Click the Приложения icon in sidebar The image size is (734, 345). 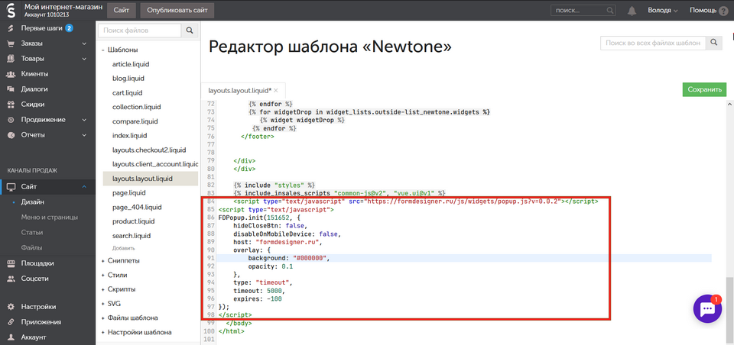(x=11, y=321)
